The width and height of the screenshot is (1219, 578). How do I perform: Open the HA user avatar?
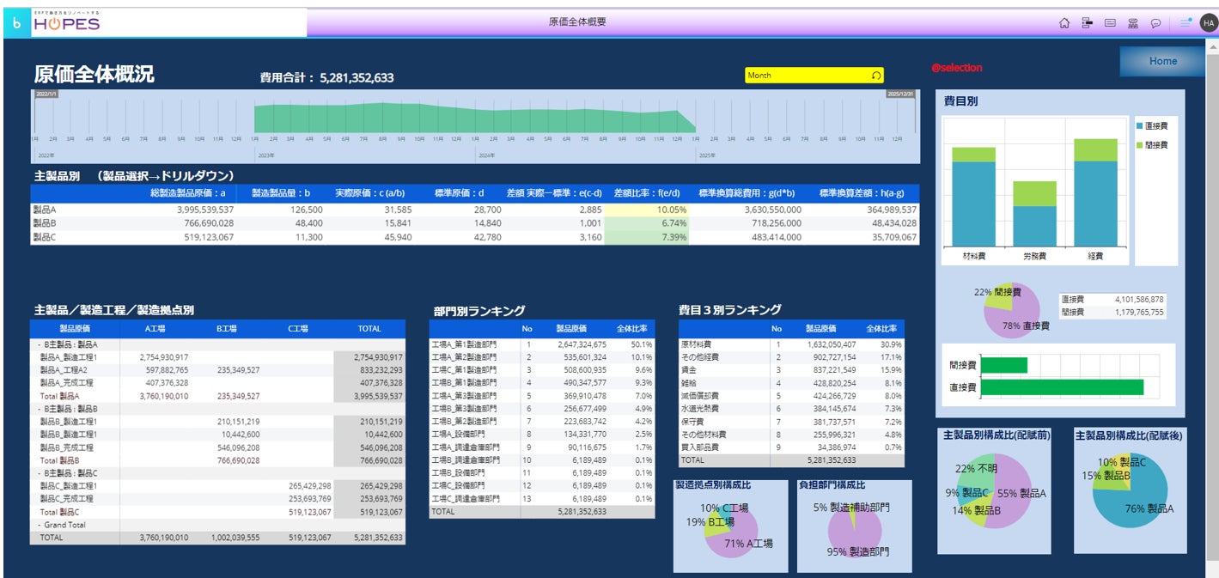click(1208, 23)
